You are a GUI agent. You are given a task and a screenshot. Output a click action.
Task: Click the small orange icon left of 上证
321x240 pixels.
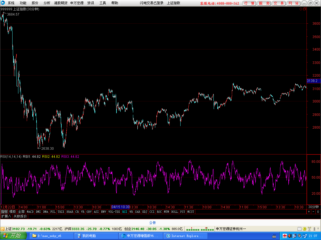pyautogui.click(x=3, y=229)
